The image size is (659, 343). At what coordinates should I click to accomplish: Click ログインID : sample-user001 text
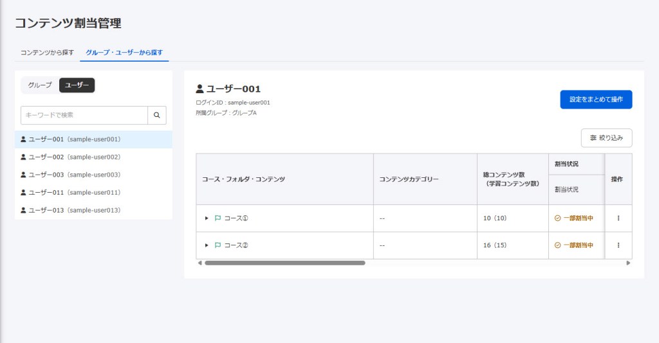coord(233,102)
